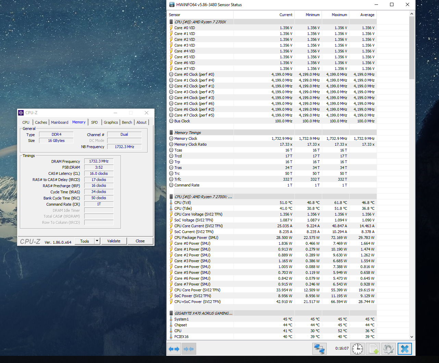
Task: Open the Mainboard tab in CPU-Z
Action: [x=60, y=122]
